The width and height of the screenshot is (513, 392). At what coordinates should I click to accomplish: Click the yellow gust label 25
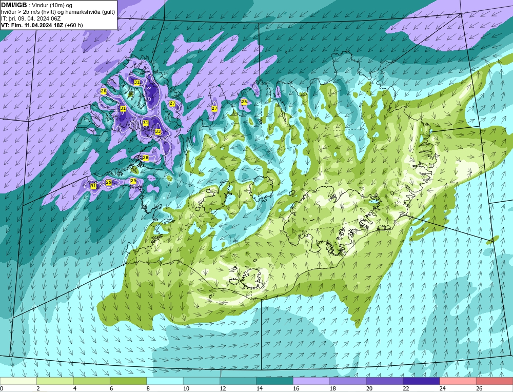point(244,102)
